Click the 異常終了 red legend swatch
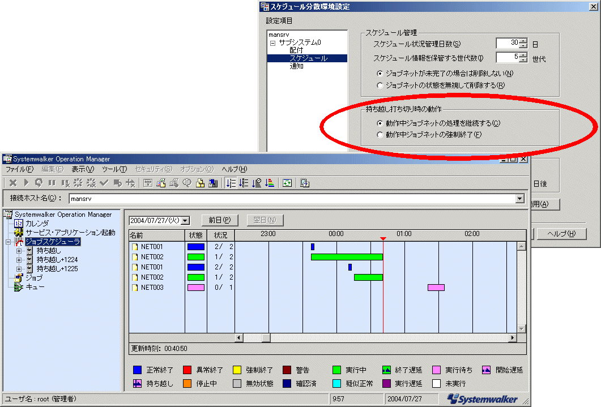Viewport: 601px width, 407px height. pyautogui.click(x=187, y=370)
